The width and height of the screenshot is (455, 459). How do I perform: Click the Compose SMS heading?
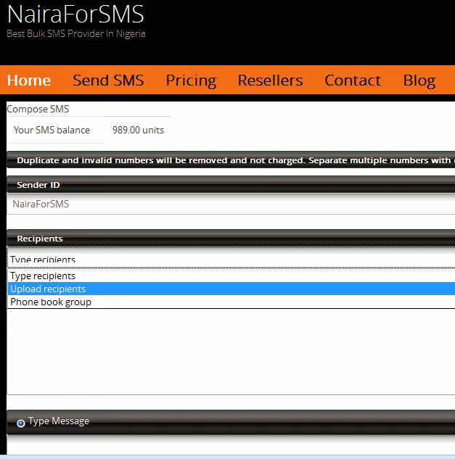click(x=38, y=109)
